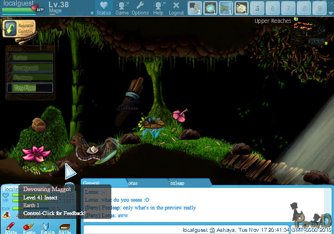334x234 pixels.
Task: Select empty hotbar slot 8
Action: coord(304,8)
